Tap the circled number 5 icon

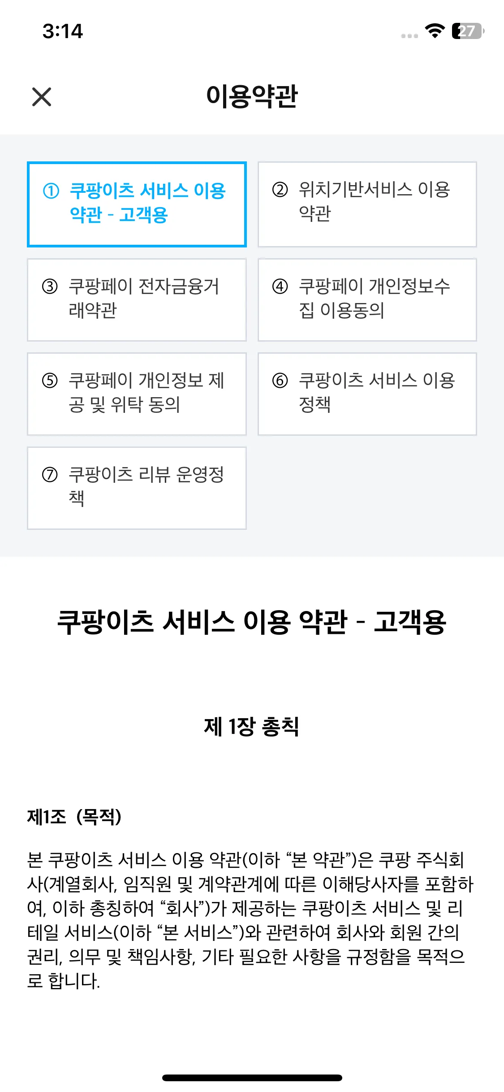[50, 381]
